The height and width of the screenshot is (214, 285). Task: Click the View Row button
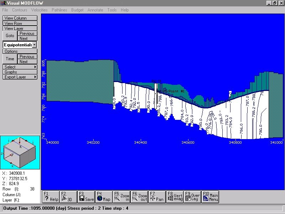click(20, 24)
